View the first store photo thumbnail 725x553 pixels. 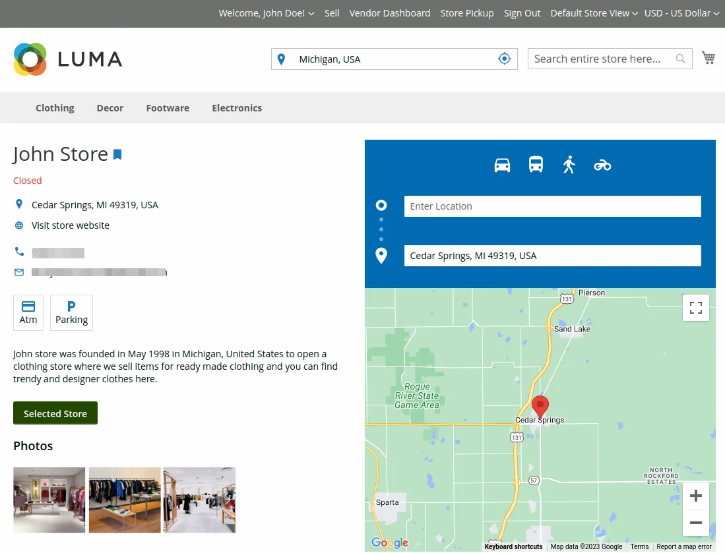click(49, 500)
